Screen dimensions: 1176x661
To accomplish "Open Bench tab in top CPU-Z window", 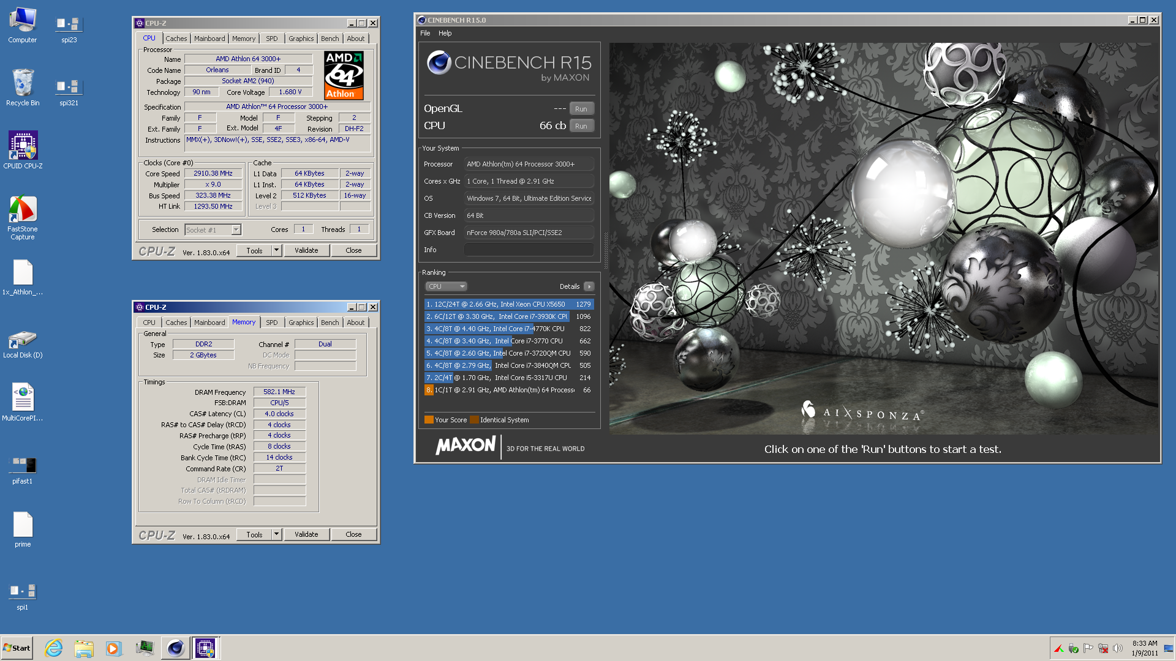I will coord(330,39).
